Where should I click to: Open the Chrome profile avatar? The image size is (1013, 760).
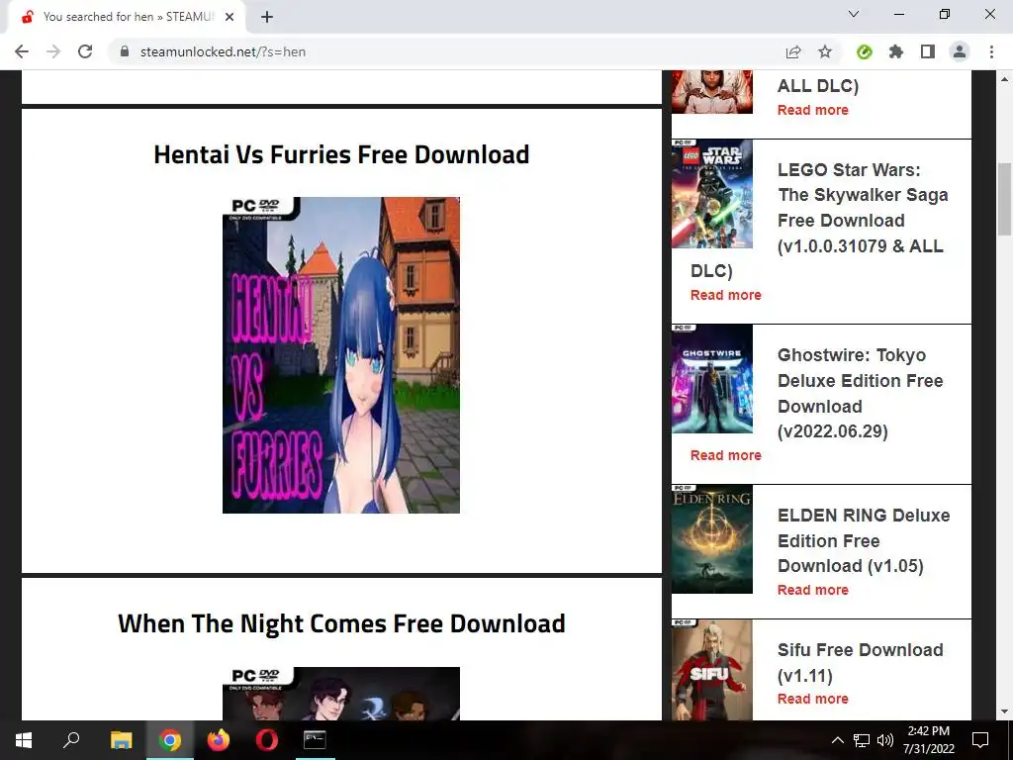pos(960,51)
